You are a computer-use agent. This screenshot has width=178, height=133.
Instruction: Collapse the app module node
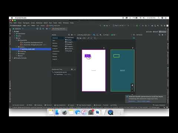tap(13, 31)
